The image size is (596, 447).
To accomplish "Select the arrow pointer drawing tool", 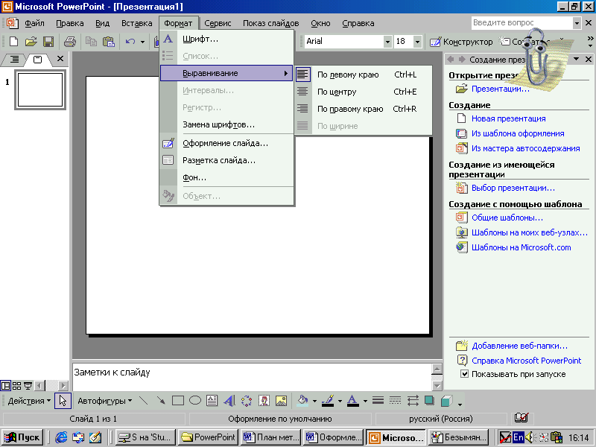I will click(63, 401).
